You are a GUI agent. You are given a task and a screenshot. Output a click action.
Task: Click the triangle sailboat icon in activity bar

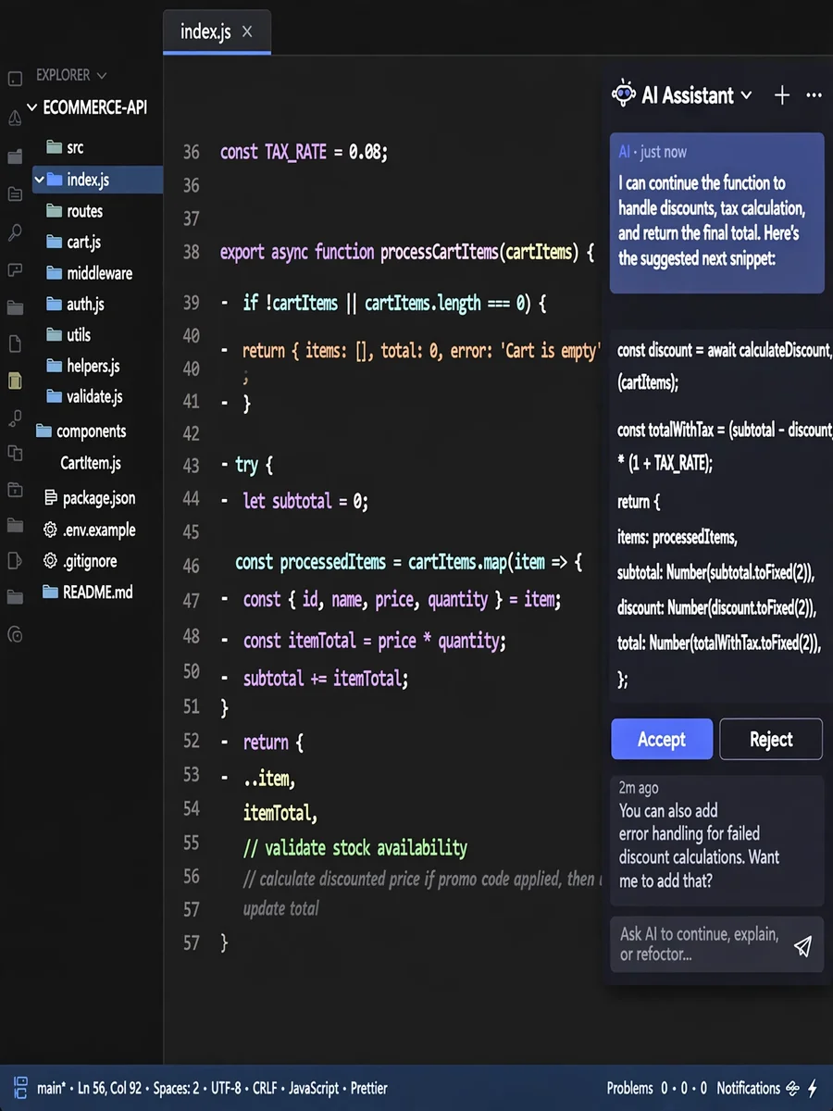(x=15, y=118)
